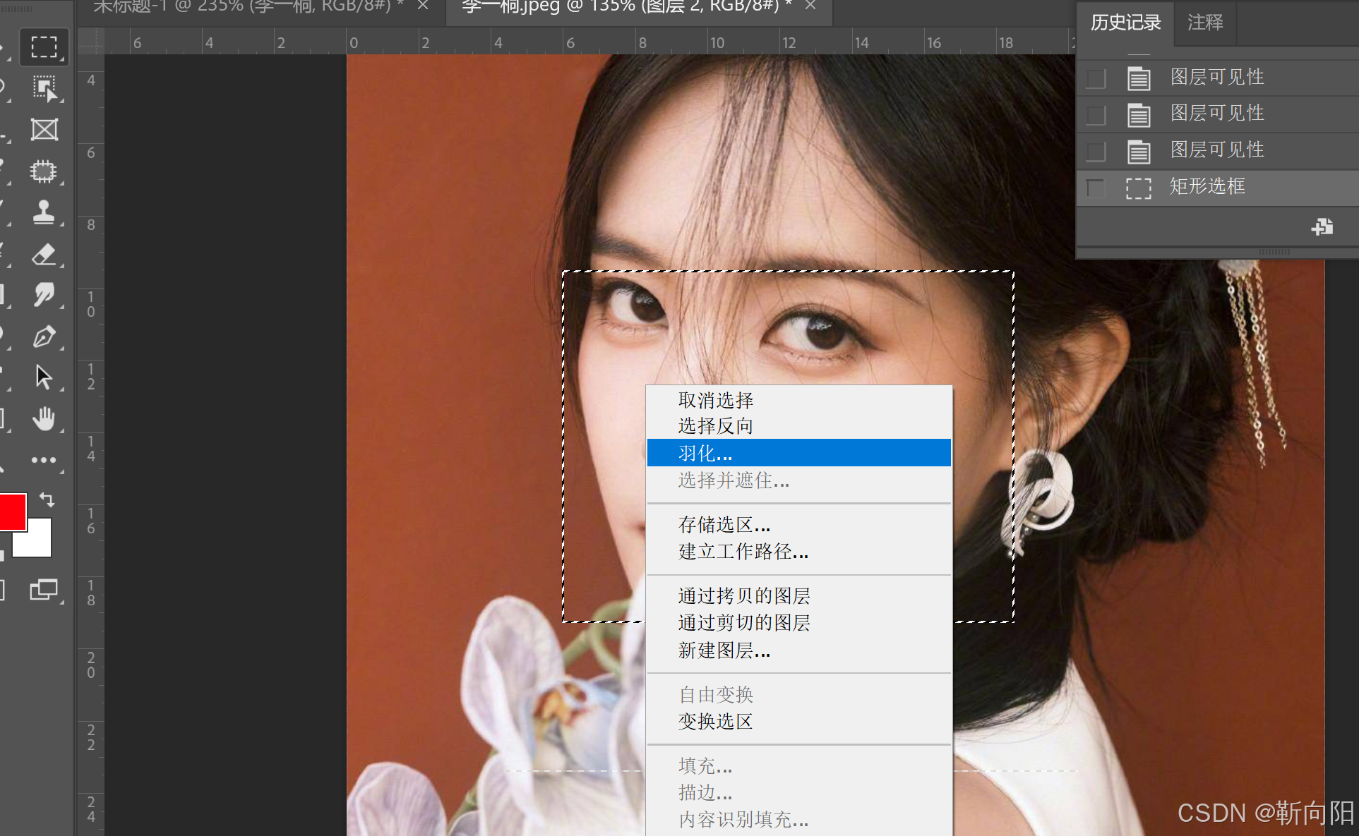
Task: Open the screen mode switcher
Action: (x=44, y=590)
